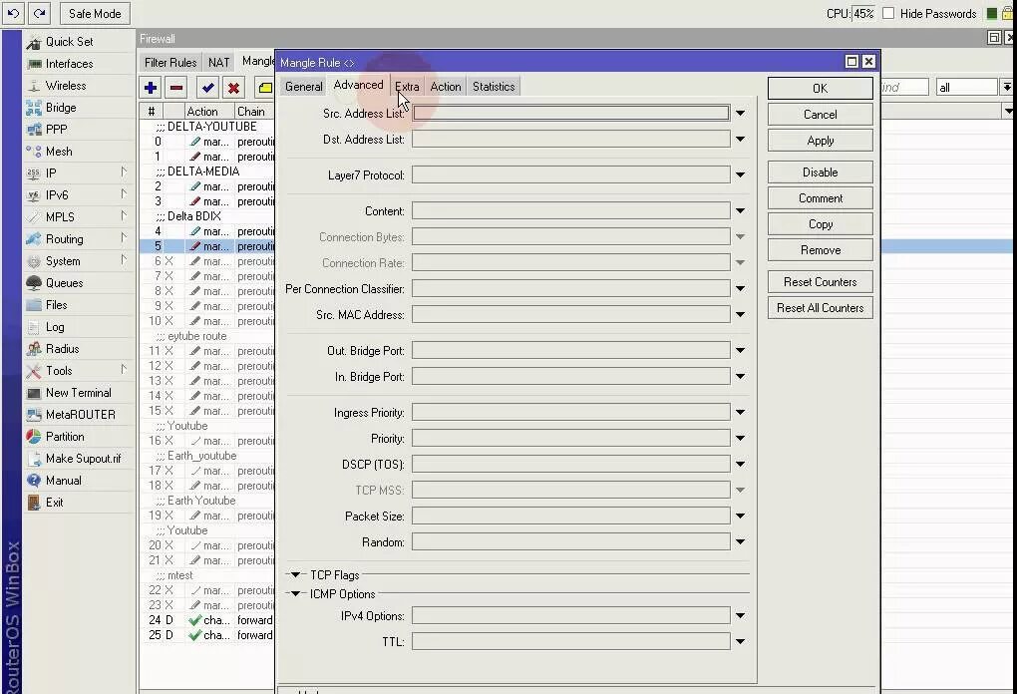This screenshot has width=1017, height=694.
Task: Open Quick Set in the sidebar
Action: tap(70, 42)
